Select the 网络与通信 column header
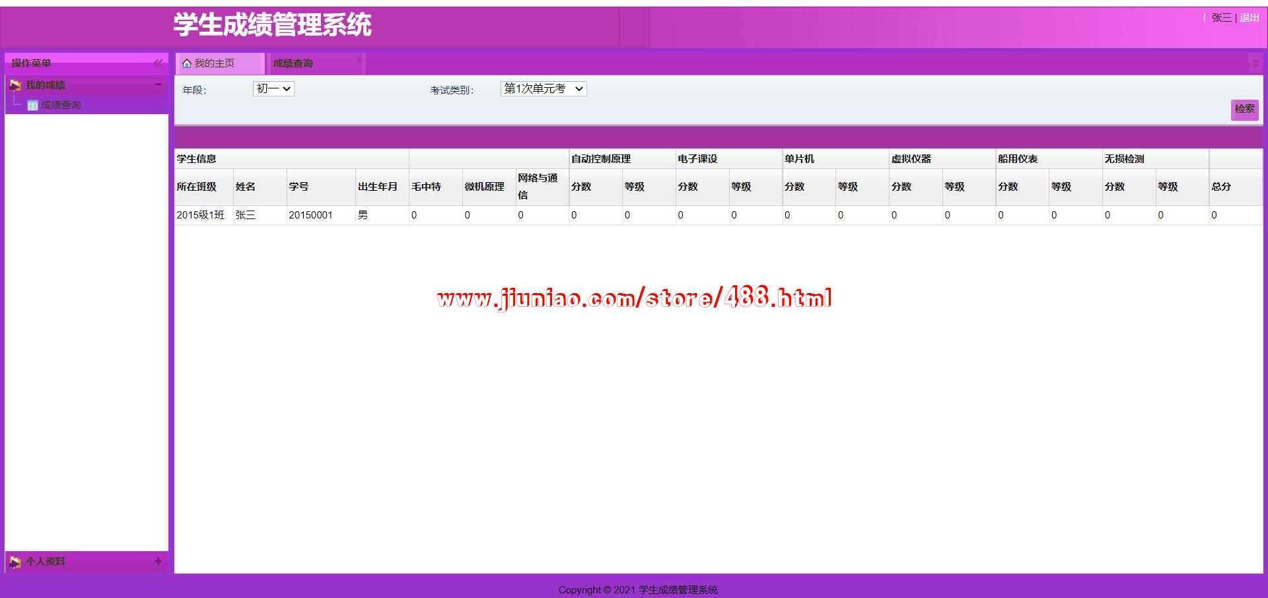The height and width of the screenshot is (598, 1268). click(x=542, y=187)
